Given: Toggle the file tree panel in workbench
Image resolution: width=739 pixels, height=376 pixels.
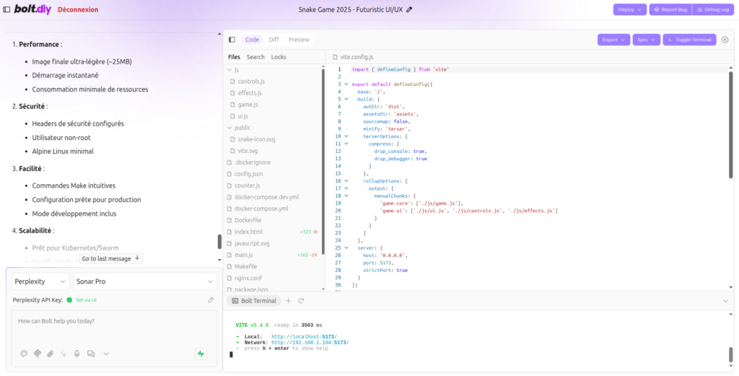Looking at the screenshot, I should pos(232,40).
